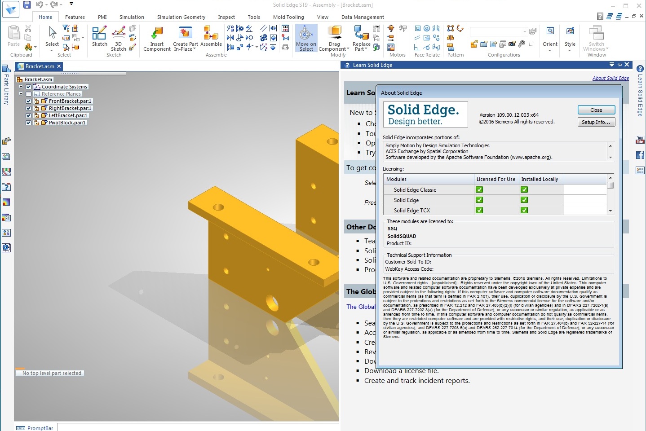Click the Learn Solid Edge side help icon
646x431 pixels.
tap(640, 69)
